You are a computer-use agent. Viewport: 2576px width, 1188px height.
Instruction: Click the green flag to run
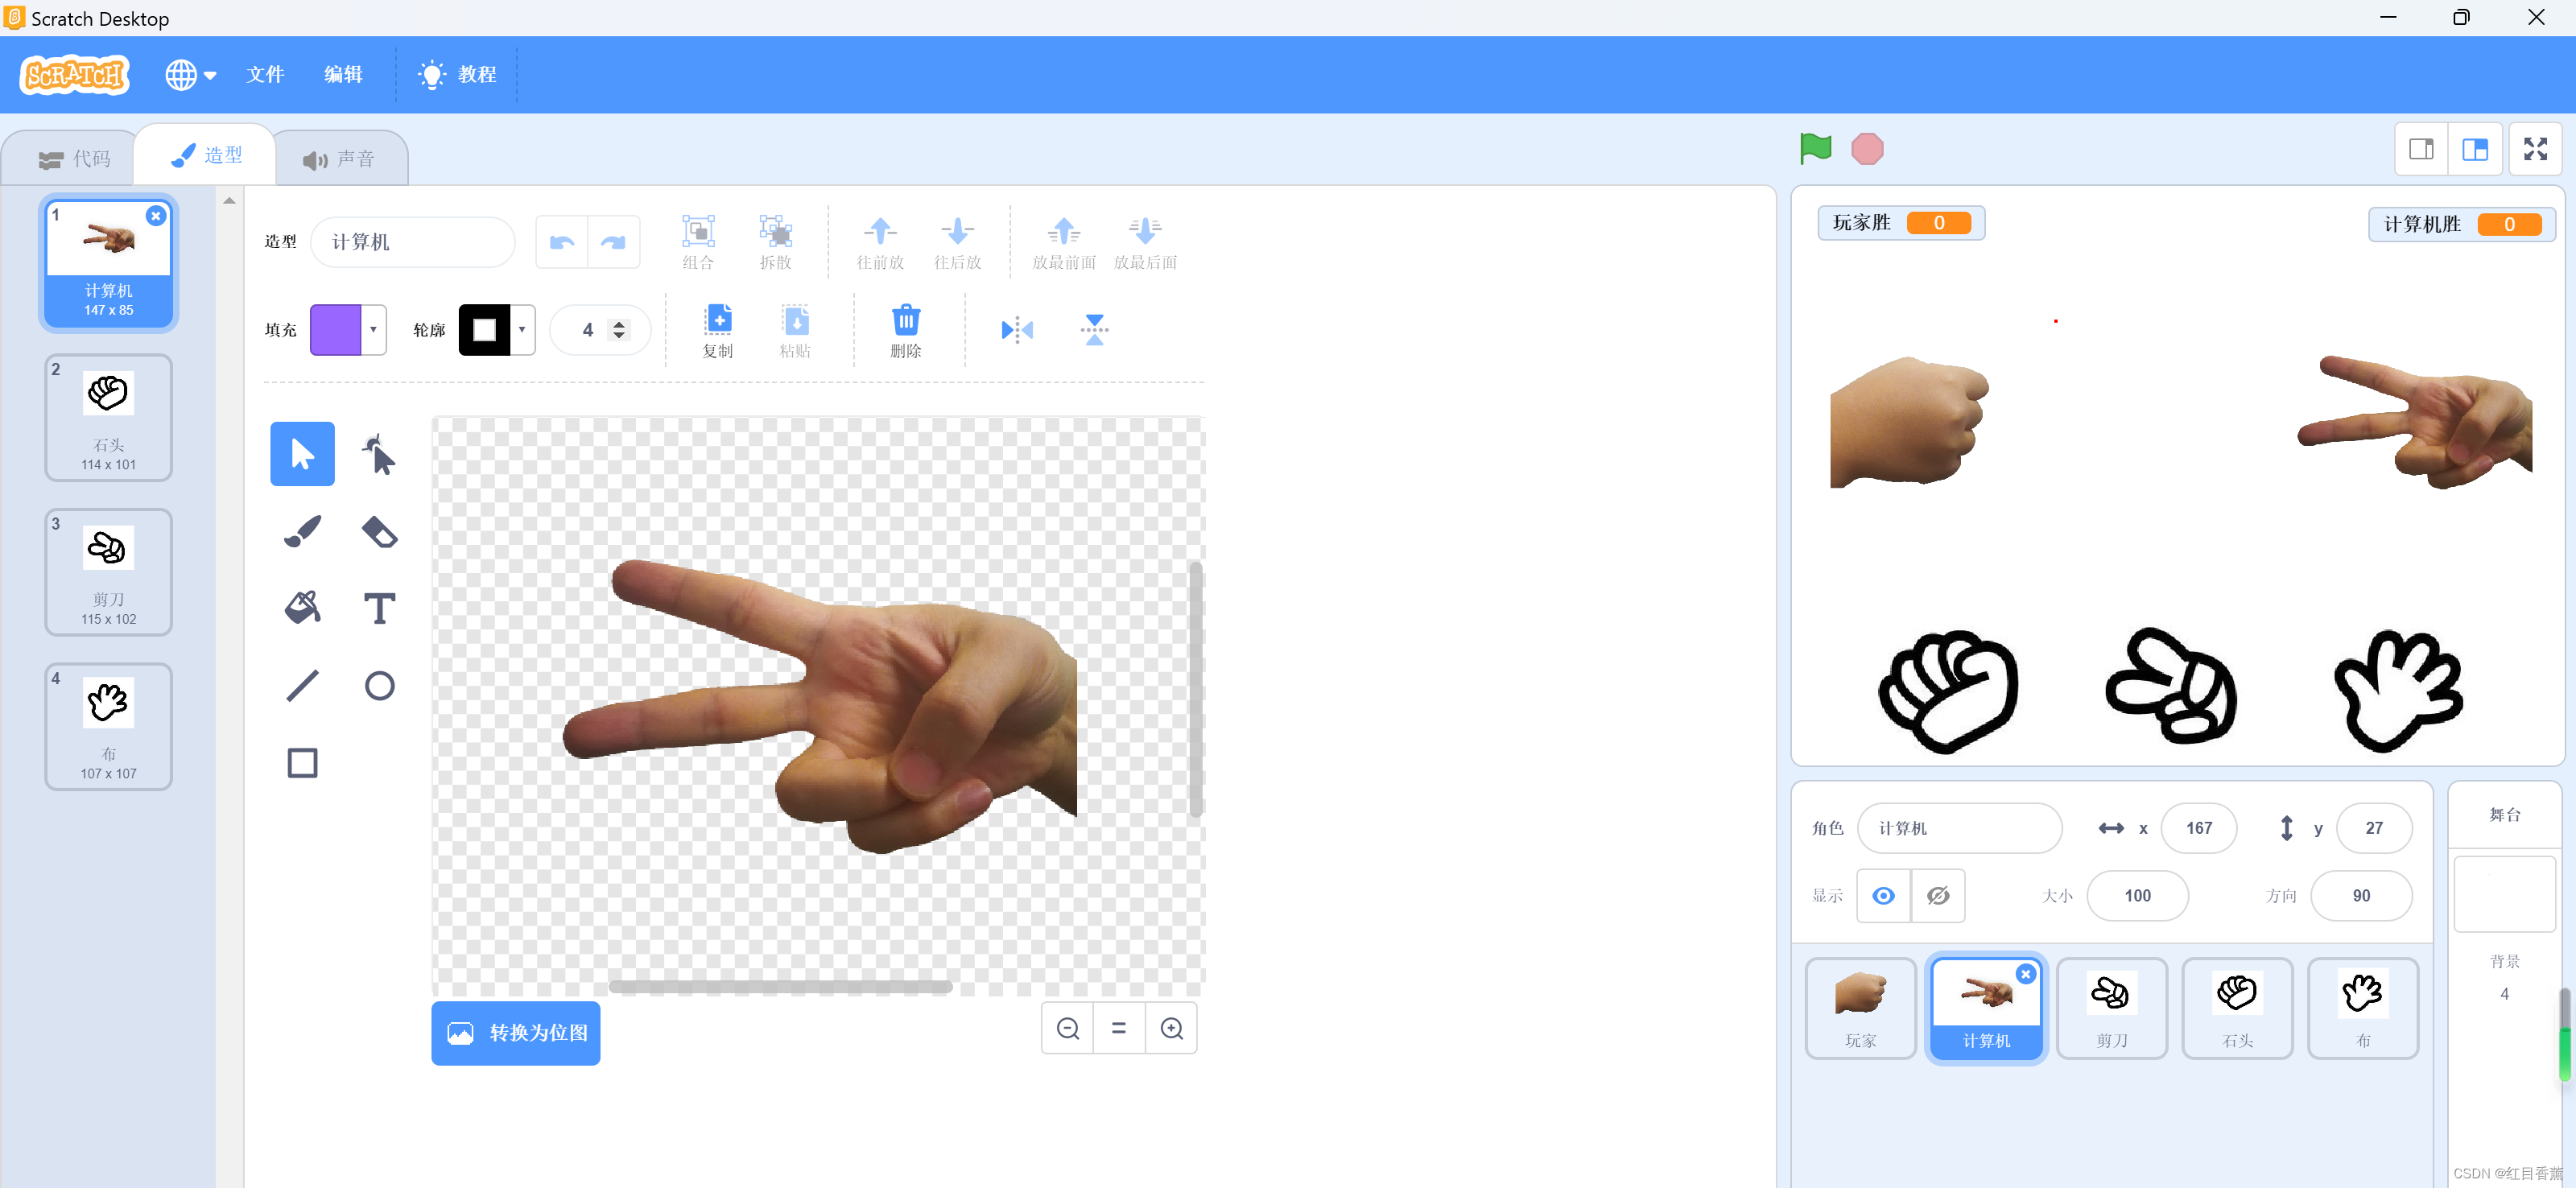click(1815, 149)
